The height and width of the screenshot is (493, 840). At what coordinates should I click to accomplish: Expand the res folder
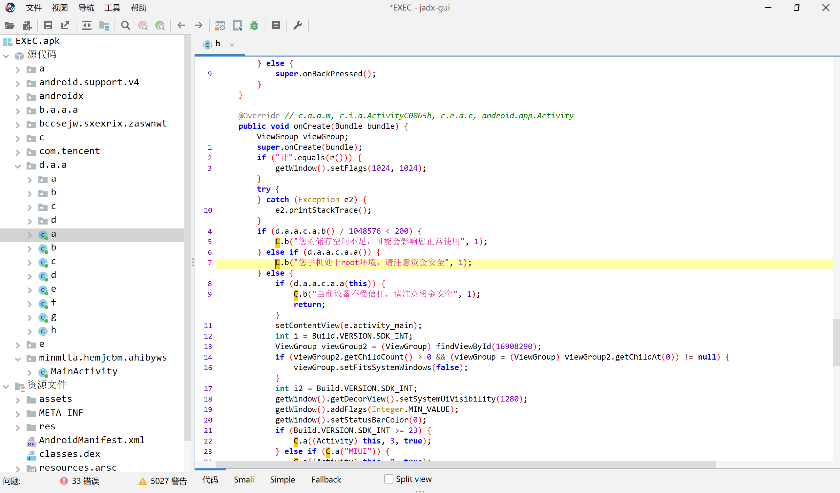(x=18, y=428)
